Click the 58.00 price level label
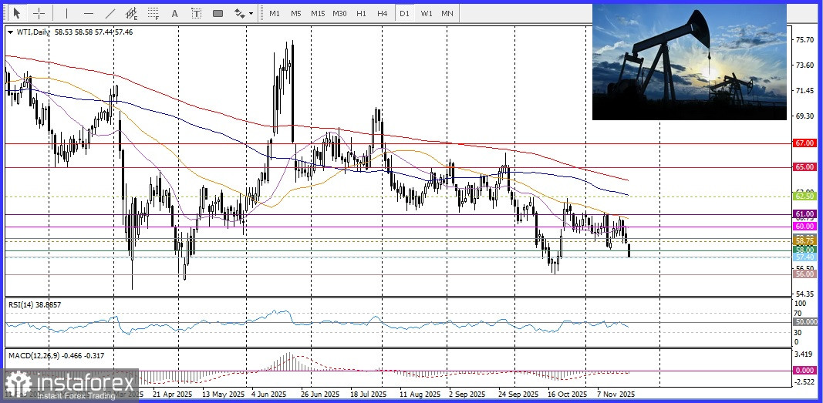The image size is (823, 403). click(804, 250)
